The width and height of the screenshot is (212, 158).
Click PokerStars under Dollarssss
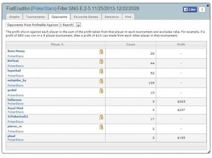pyautogui.click(x=15, y=104)
